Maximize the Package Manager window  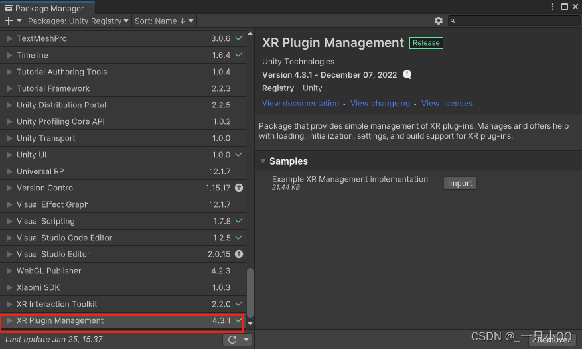pos(565,7)
